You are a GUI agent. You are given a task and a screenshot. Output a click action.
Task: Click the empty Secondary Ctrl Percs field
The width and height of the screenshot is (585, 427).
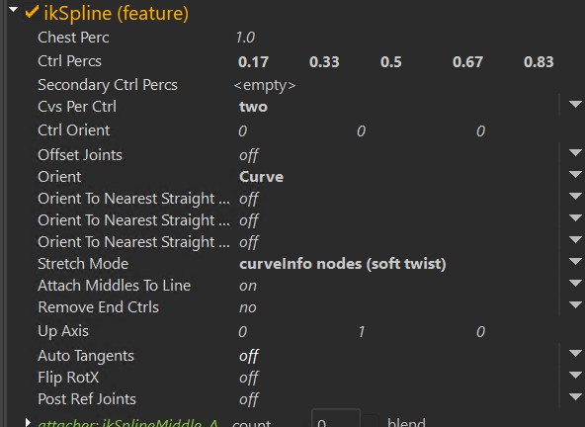pyautogui.click(x=265, y=85)
